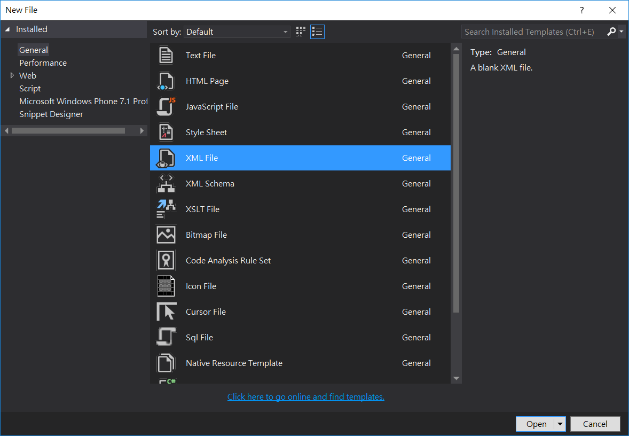Click the 'XML File' highlighted name
The width and height of the screenshot is (629, 436).
click(x=202, y=158)
